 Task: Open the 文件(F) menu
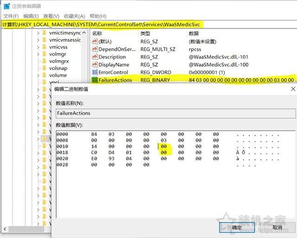(x=11, y=16)
